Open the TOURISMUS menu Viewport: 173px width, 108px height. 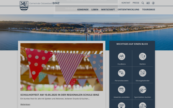[148, 10]
